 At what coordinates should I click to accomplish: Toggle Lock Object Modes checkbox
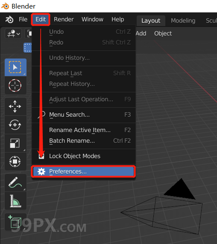[41, 156]
